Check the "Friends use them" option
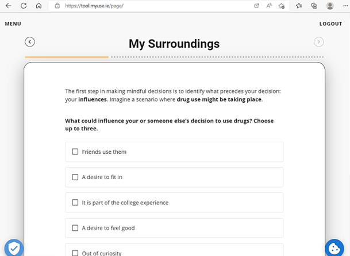The height and width of the screenshot is (256, 350). point(75,152)
